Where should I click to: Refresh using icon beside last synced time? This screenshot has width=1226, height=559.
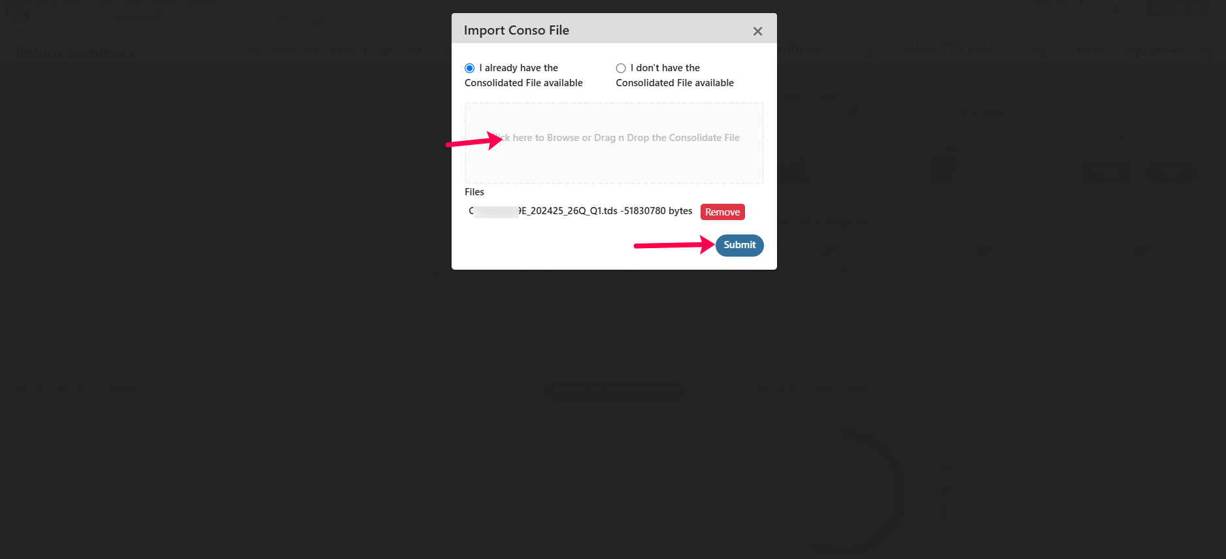point(1085,17)
